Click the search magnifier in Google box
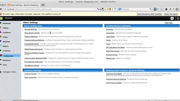This screenshot has height=101, width=180. tap(150, 9)
